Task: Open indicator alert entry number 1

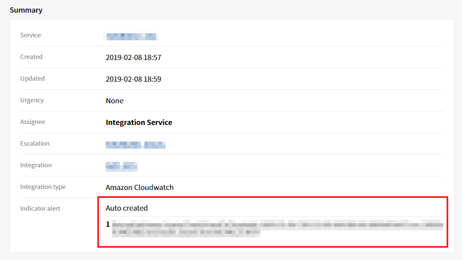Action: coord(276,228)
